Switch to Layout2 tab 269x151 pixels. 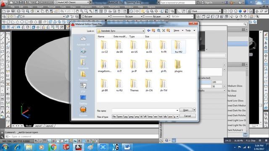[50, 126]
